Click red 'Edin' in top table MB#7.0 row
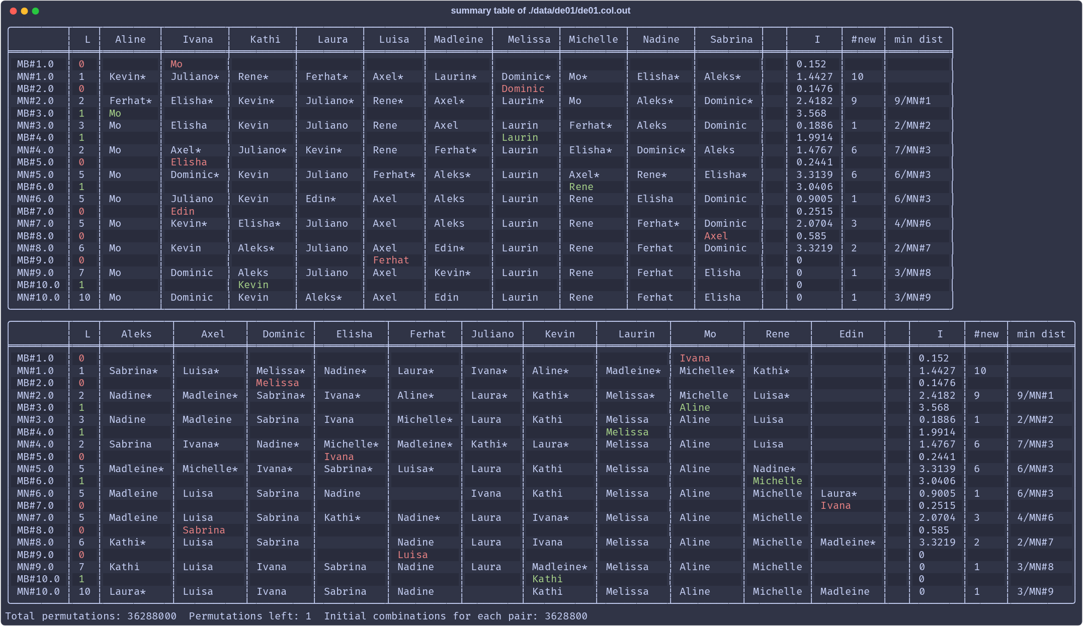This screenshot has height=626, width=1083. [182, 211]
